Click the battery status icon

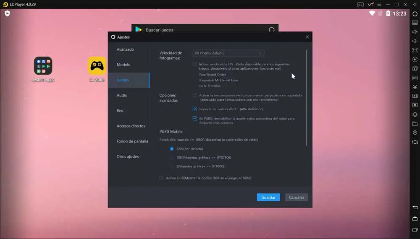pyautogui.click(x=388, y=13)
